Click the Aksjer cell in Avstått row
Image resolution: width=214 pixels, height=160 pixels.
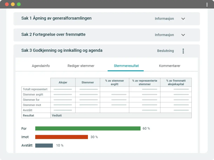(63, 110)
